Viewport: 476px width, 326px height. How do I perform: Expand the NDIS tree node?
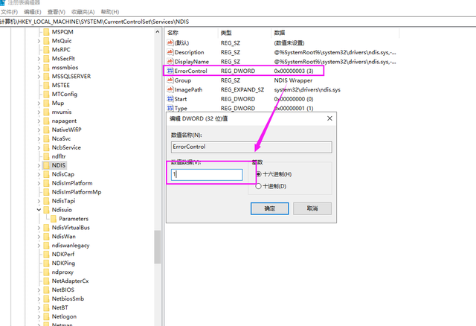(39, 165)
